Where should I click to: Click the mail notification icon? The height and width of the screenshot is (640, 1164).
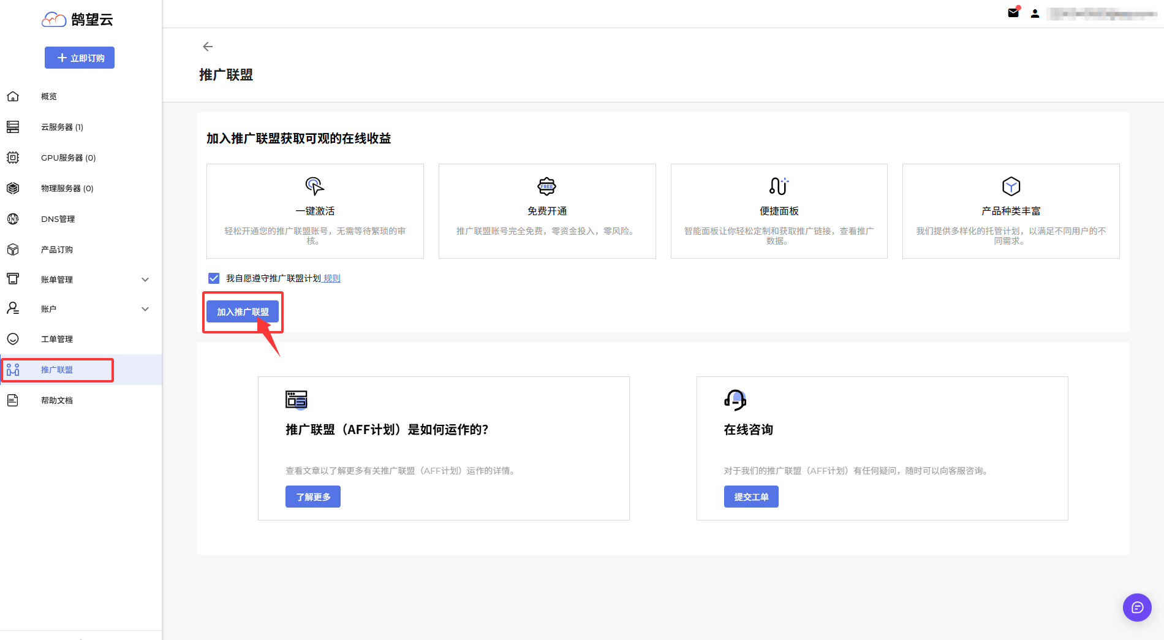click(1013, 13)
